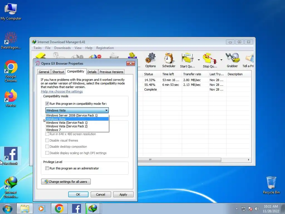Open the Options gear icon in IDM toolbar

(x=151, y=60)
